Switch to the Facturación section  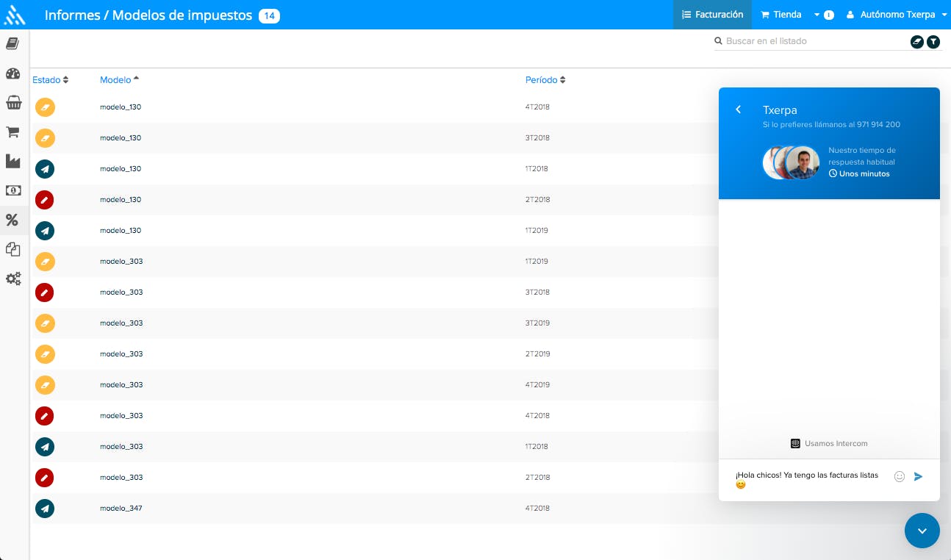(x=712, y=15)
